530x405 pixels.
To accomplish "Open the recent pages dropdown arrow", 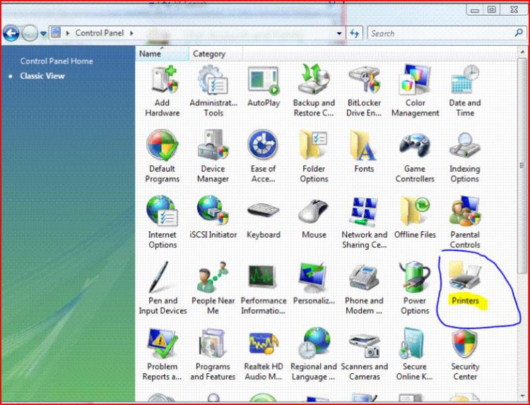I will 43,33.
